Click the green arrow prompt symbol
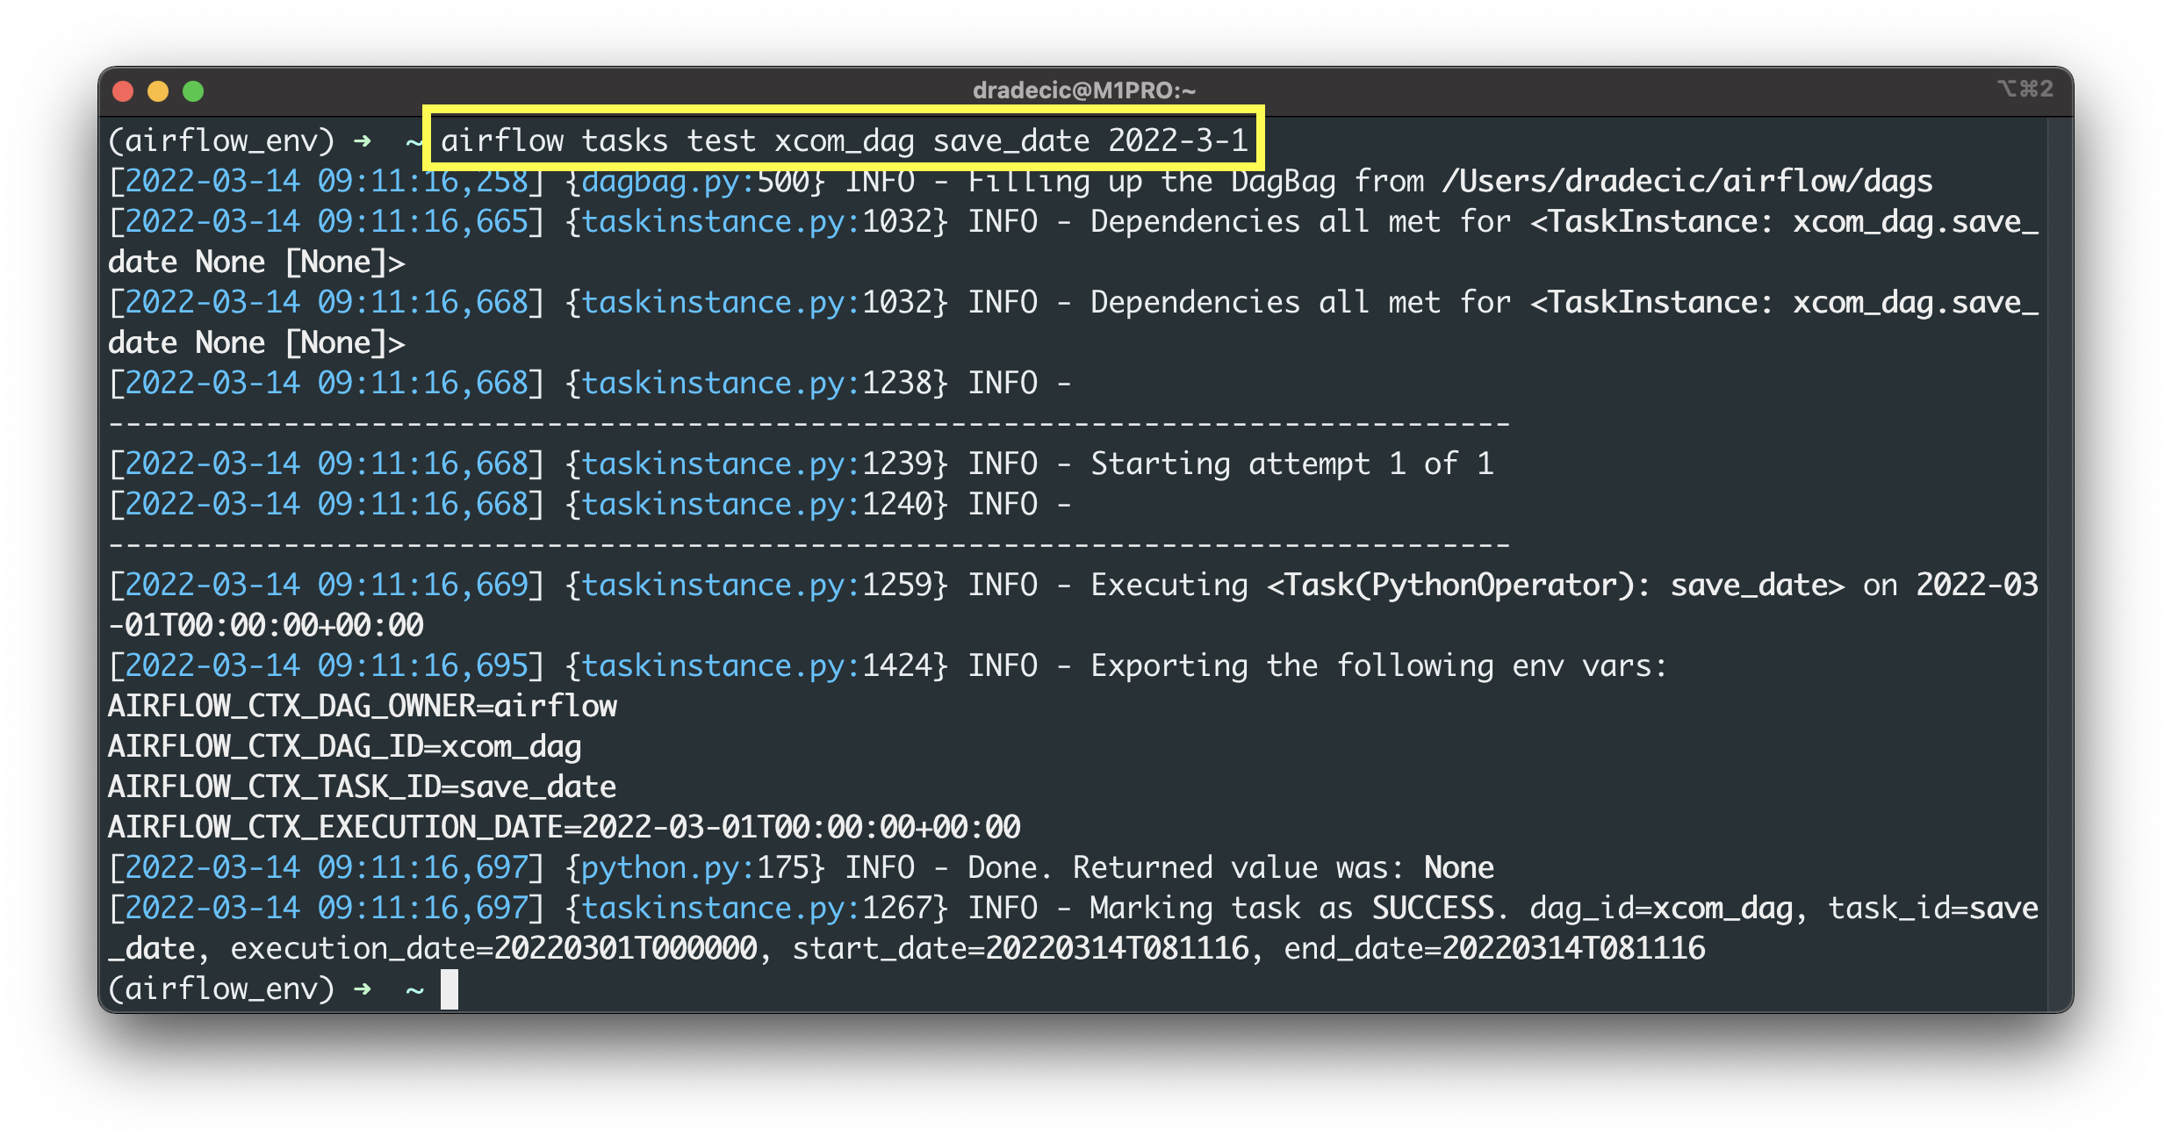Screen dimensions: 2172x1143 coord(363,140)
